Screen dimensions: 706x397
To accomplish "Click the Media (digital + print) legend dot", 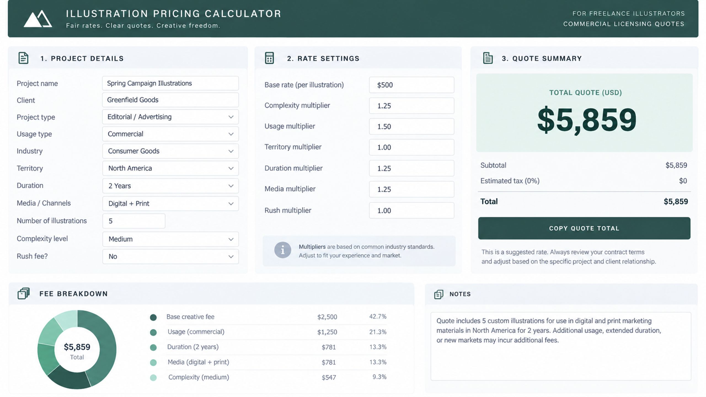I will click(153, 363).
